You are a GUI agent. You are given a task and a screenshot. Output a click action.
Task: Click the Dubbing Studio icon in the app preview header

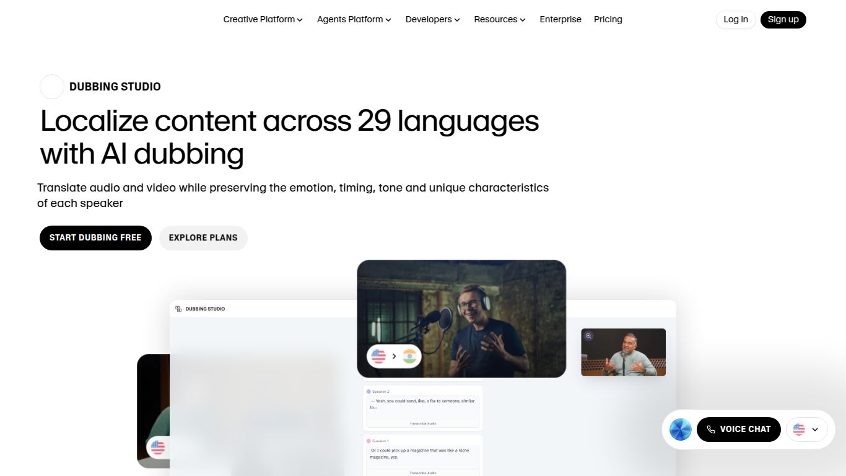(x=179, y=308)
